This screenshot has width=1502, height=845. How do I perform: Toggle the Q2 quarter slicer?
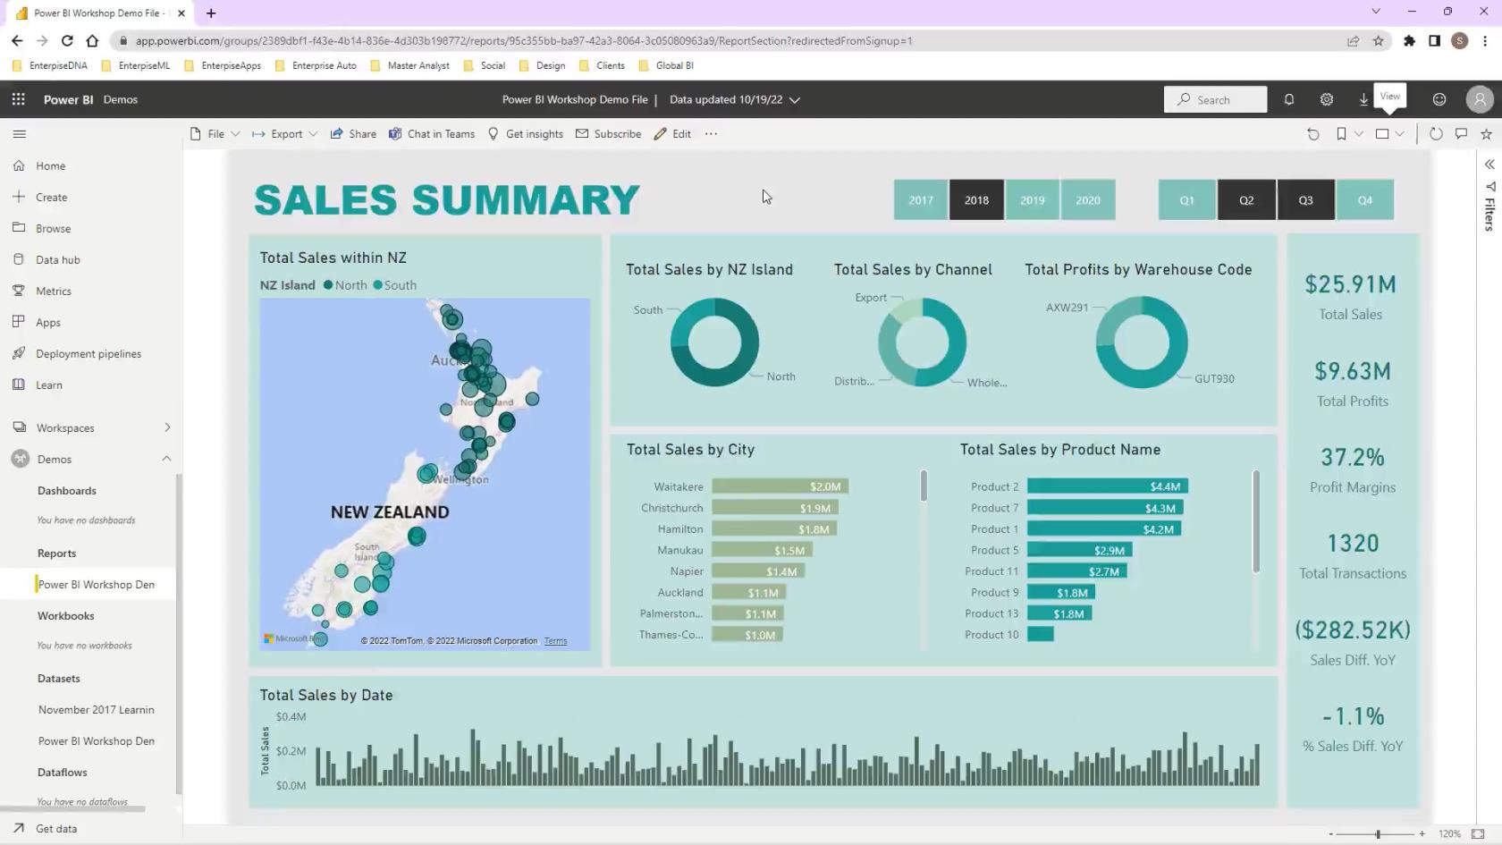[1245, 200]
